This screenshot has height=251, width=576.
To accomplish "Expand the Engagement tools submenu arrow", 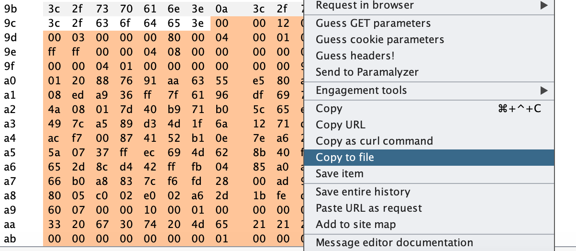I will (x=543, y=90).
